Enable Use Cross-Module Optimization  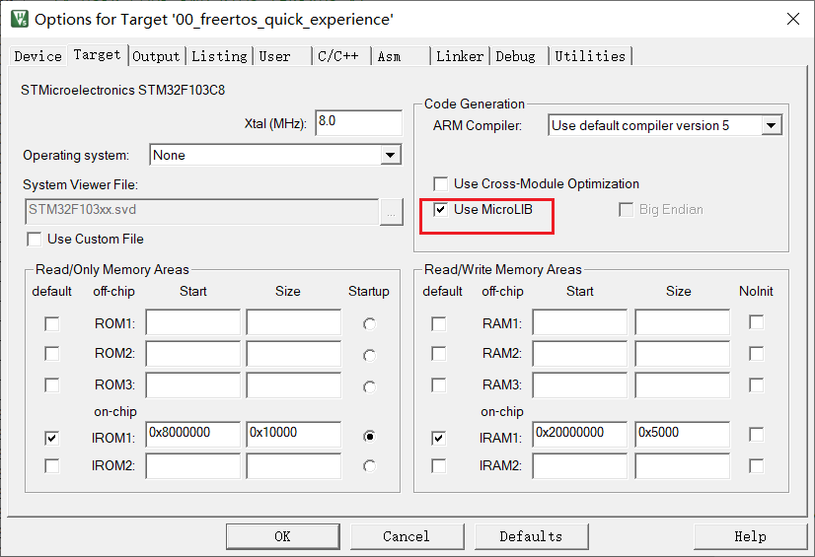coord(440,183)
